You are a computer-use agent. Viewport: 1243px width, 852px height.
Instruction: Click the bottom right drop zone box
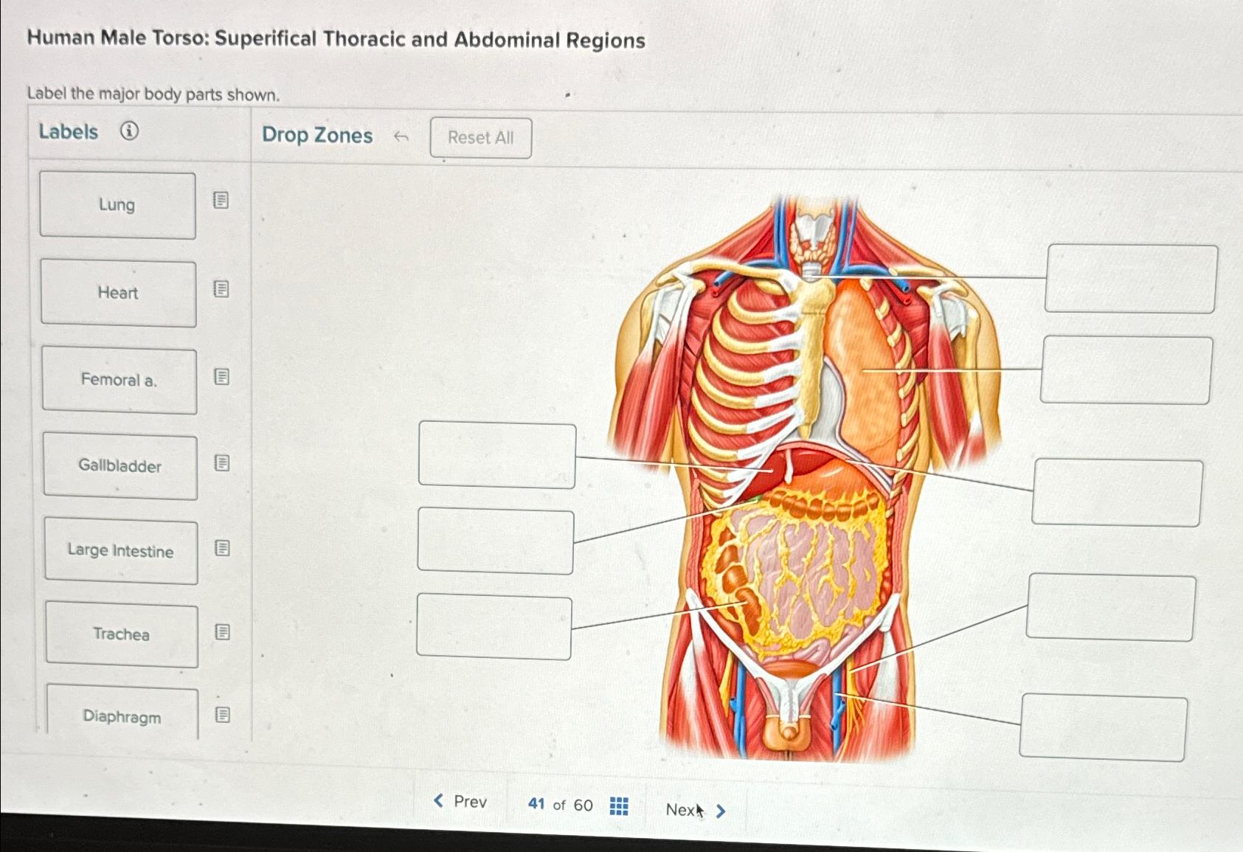pyautogui.click(x=1104, y=727)
